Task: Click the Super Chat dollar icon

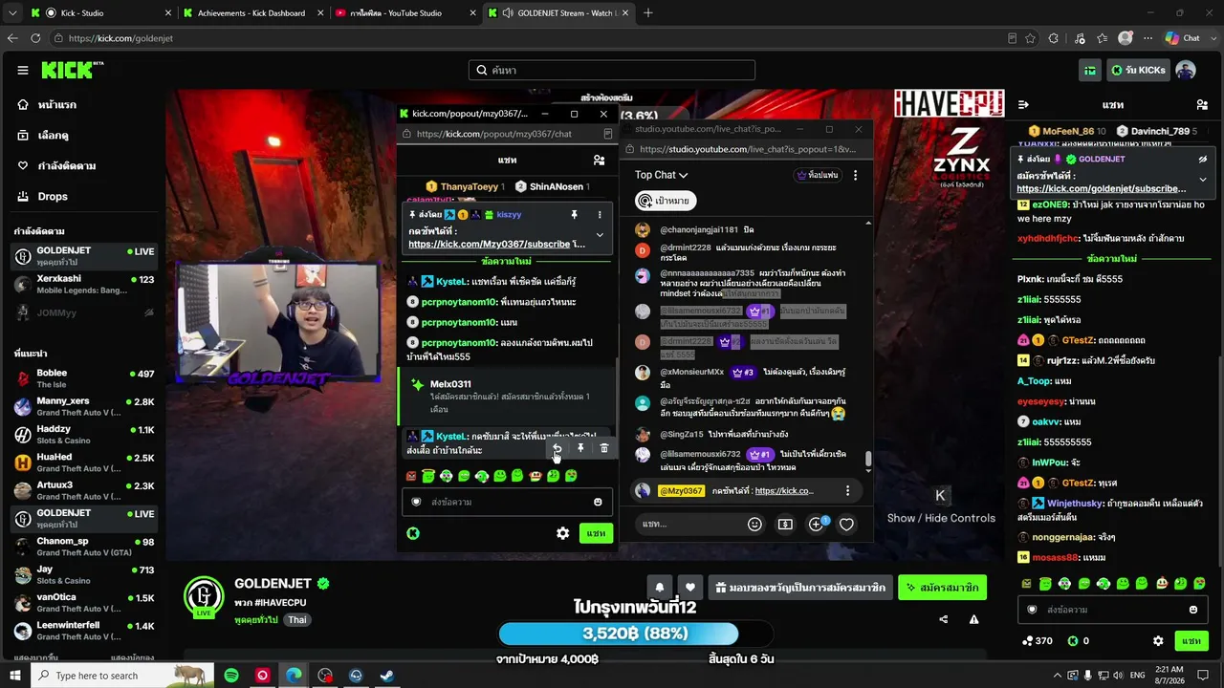Action: (x=785, y=524)
